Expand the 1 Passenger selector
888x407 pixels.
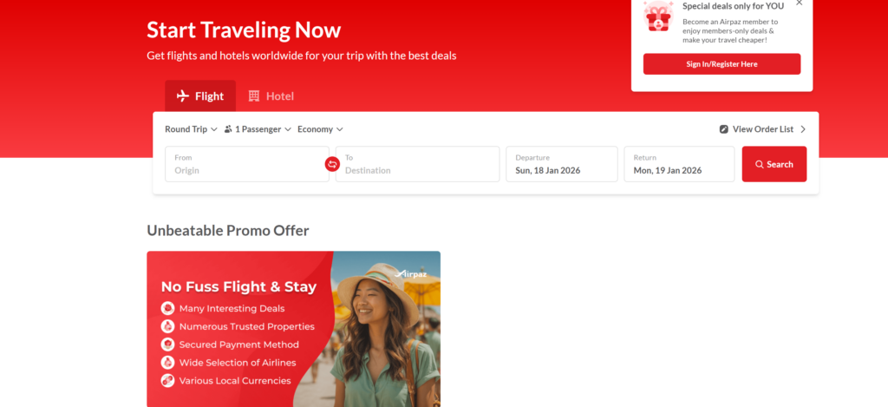point(258,129)
